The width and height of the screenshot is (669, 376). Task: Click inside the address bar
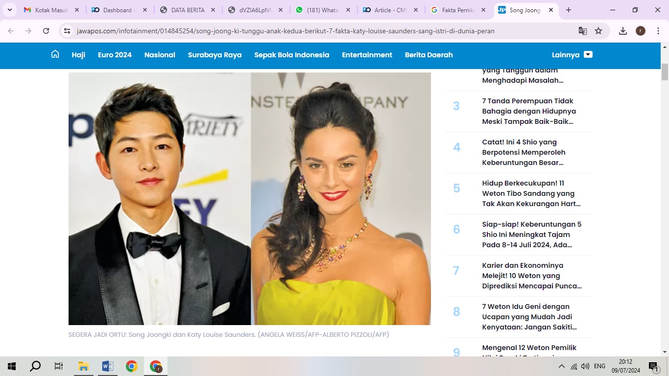(x=294, y=30)
